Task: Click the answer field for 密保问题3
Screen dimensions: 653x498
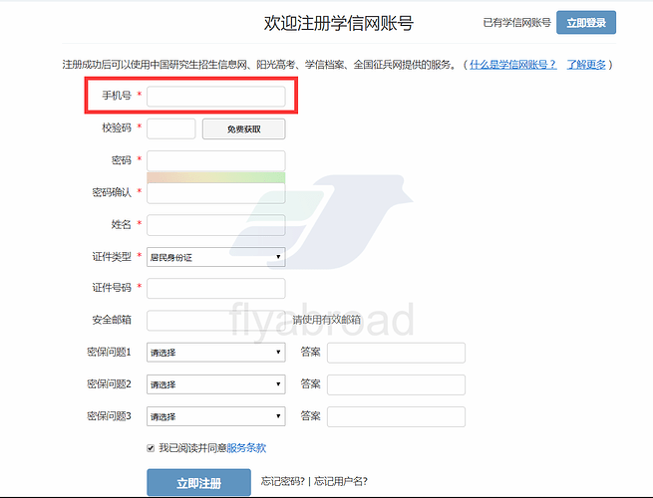Action: [x=396, y=416]
